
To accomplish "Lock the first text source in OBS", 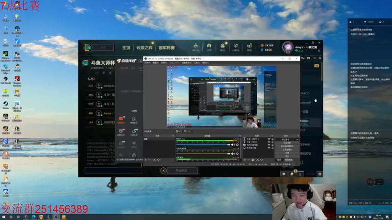I will pyautogui.click(x=272, y=139).
